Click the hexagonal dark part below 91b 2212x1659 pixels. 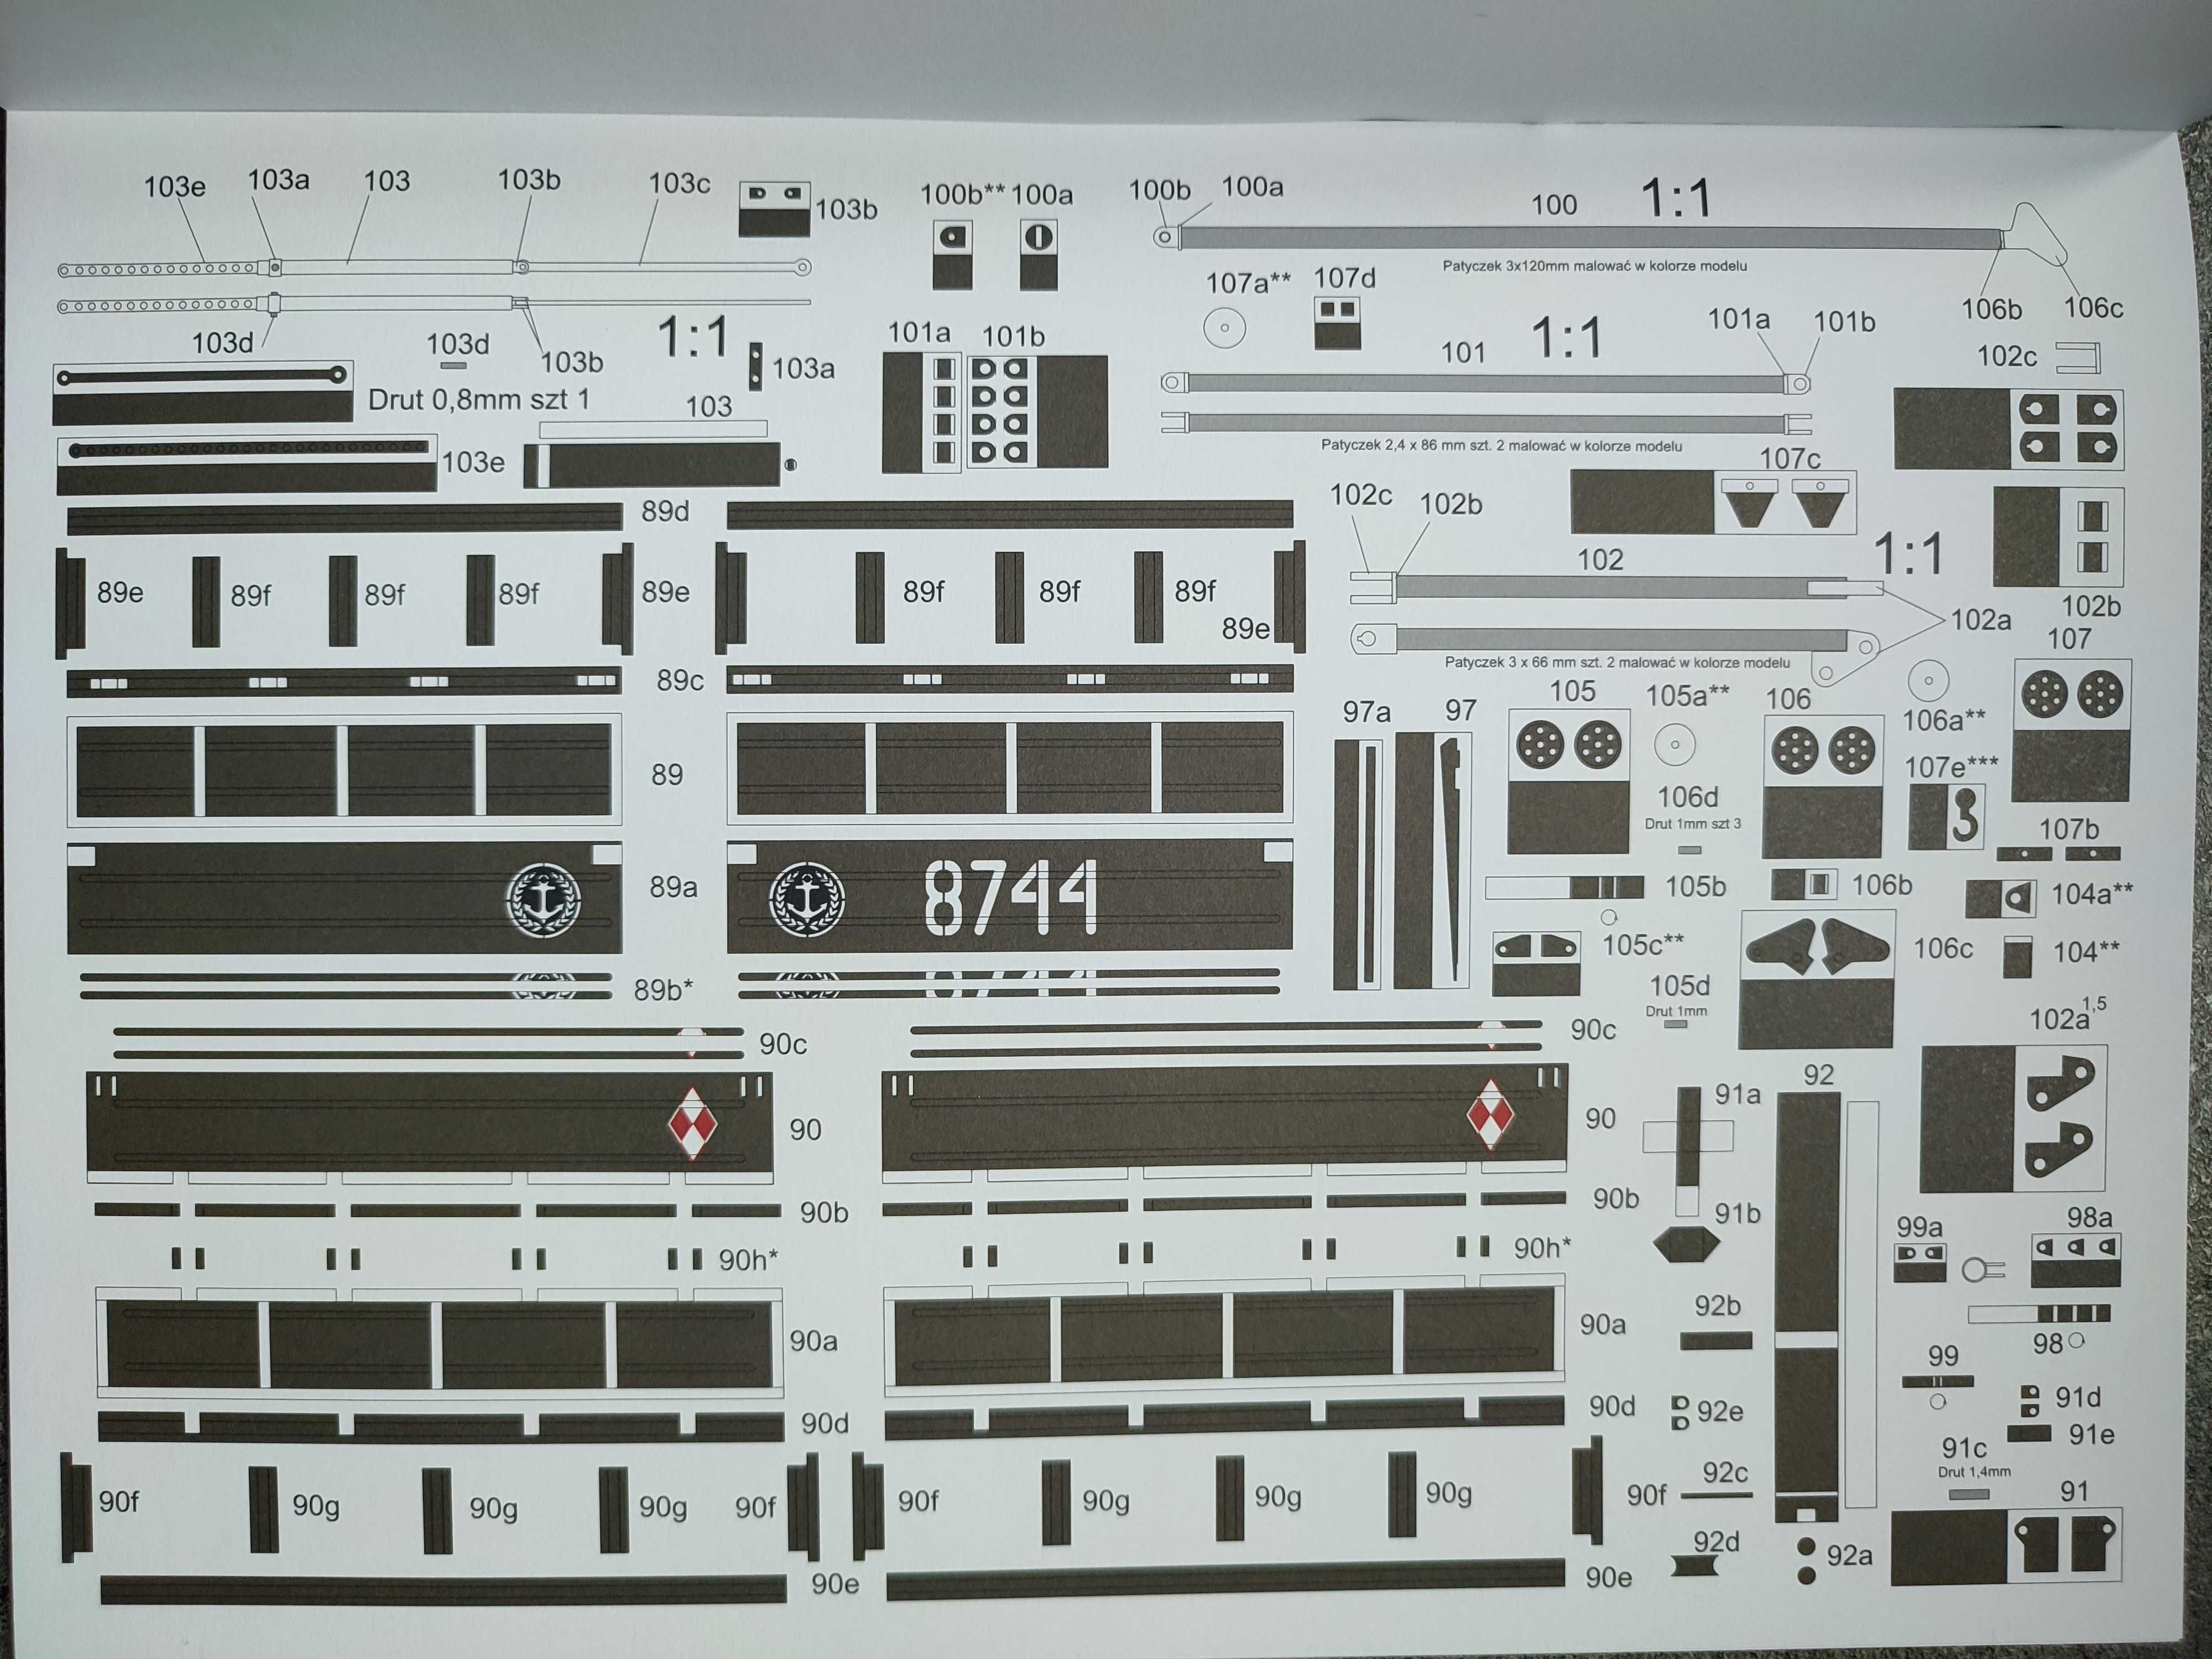click(x=1686, y=1245)
